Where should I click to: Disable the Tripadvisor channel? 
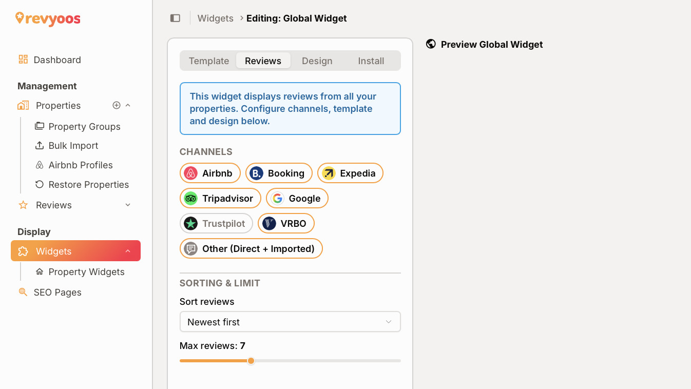[x=220, y=198]
